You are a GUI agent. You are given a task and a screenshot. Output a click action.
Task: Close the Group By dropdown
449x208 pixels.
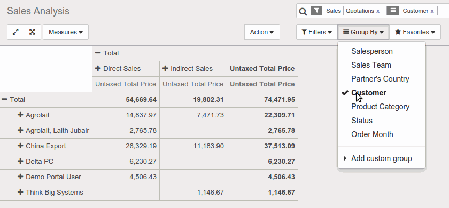click(x=363, y=32)
